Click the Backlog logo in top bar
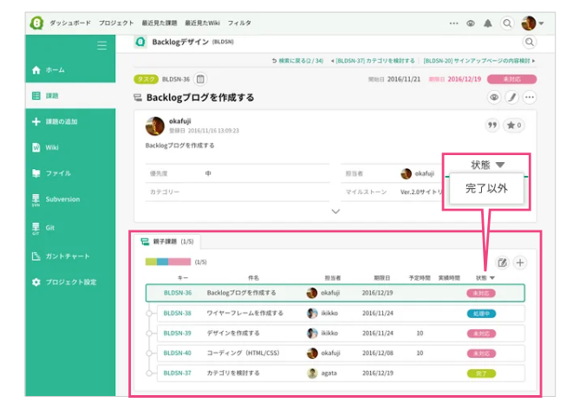The image size is (573, 409). (x=36, y=23)
